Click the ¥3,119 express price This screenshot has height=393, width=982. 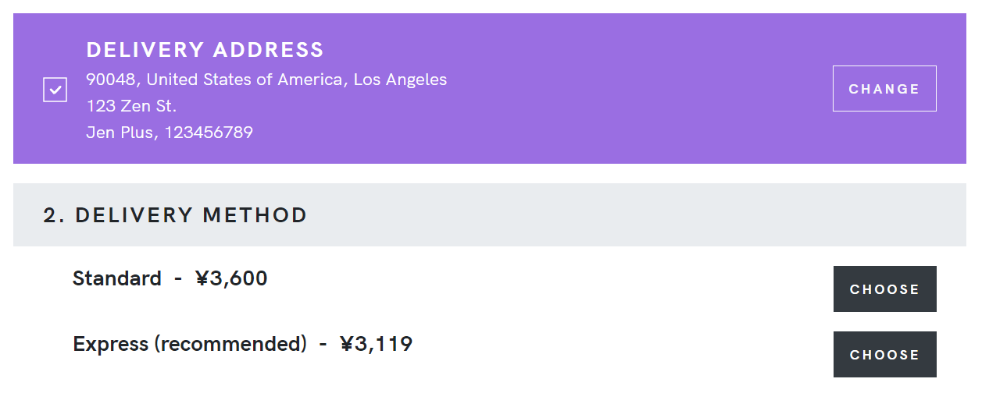point(377,344)
